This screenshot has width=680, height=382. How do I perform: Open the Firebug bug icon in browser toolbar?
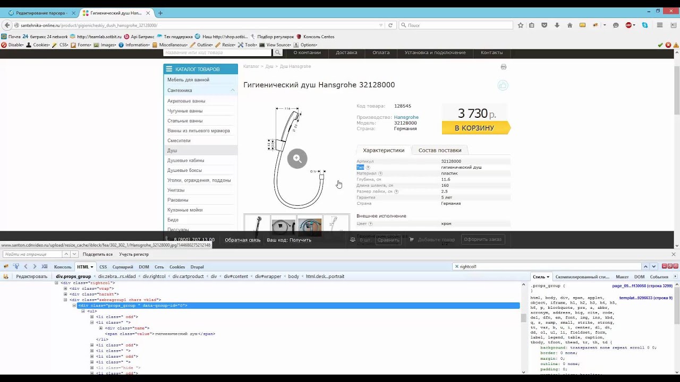click(596, 25)
